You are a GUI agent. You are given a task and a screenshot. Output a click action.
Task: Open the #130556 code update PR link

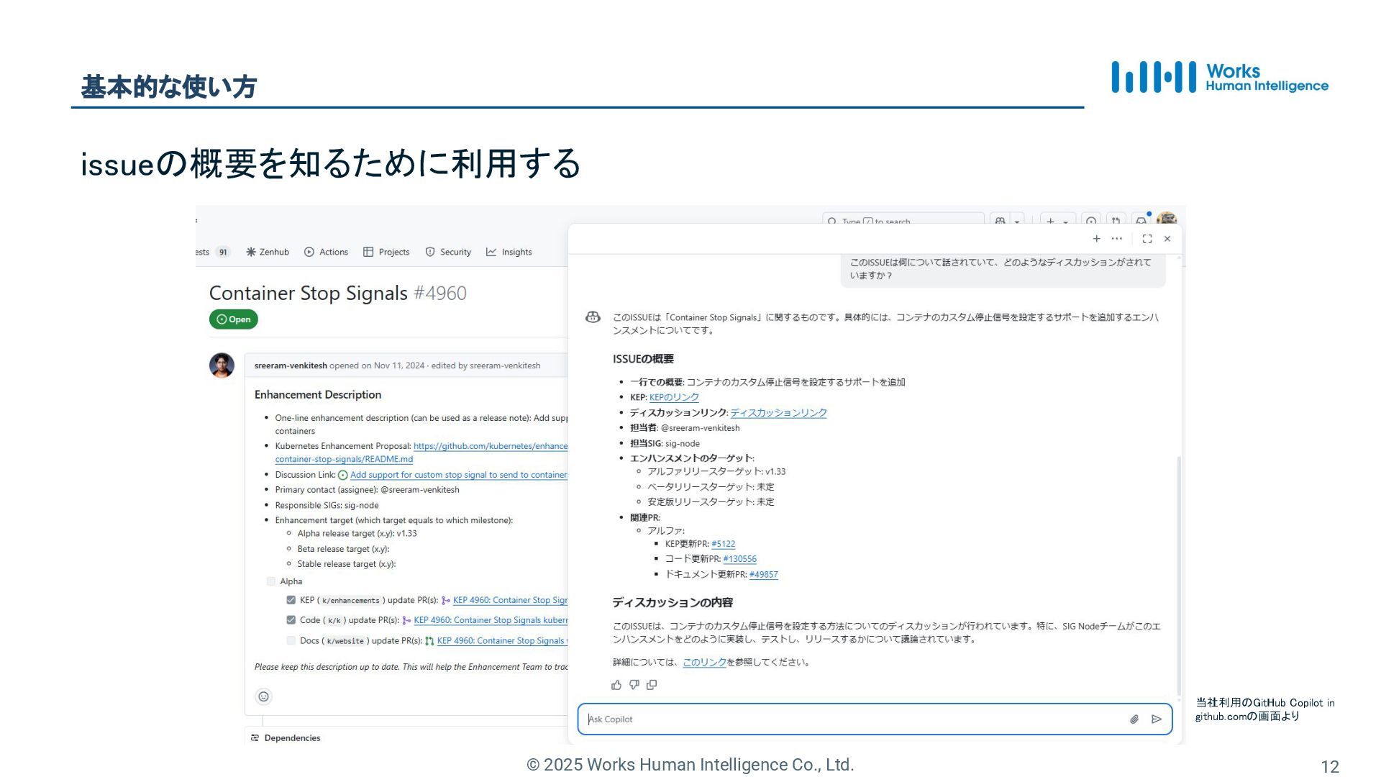coord(739,559)
